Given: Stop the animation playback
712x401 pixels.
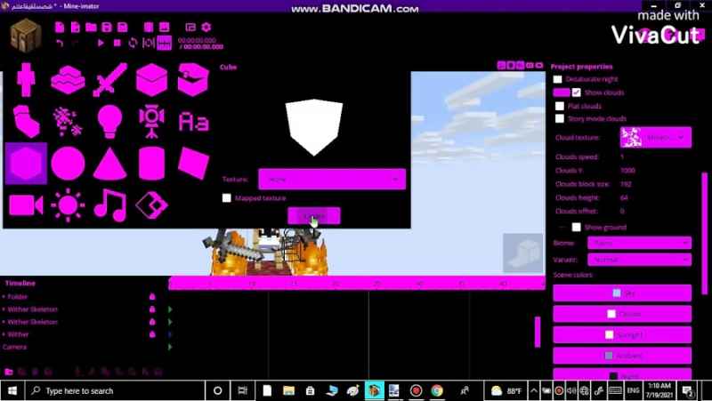Looking at the screenshot, I should [x=117, y=43].
